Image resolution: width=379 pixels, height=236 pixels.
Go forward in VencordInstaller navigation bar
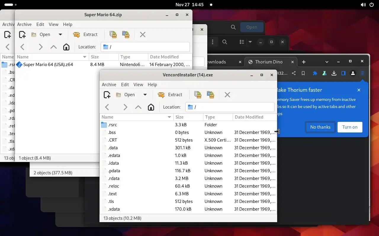click(x=125, y=107)
